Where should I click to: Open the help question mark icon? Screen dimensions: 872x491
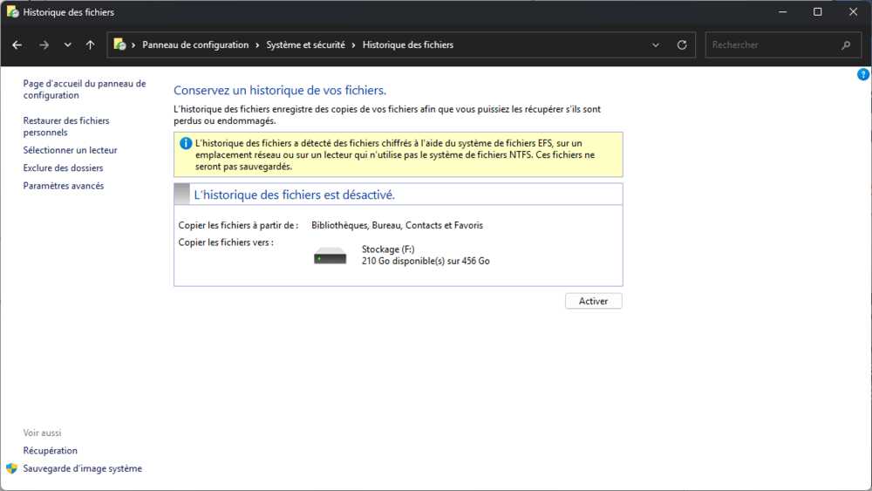pos(863,75)
